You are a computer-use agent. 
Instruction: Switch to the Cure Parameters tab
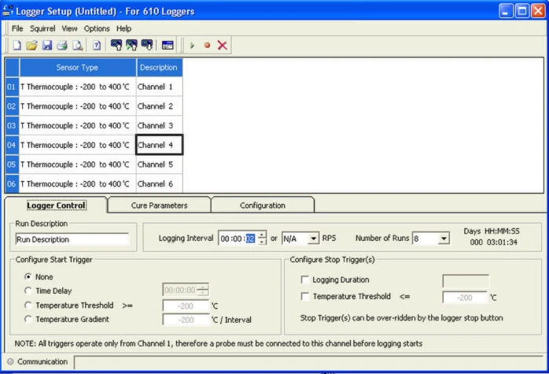(159, 206)
